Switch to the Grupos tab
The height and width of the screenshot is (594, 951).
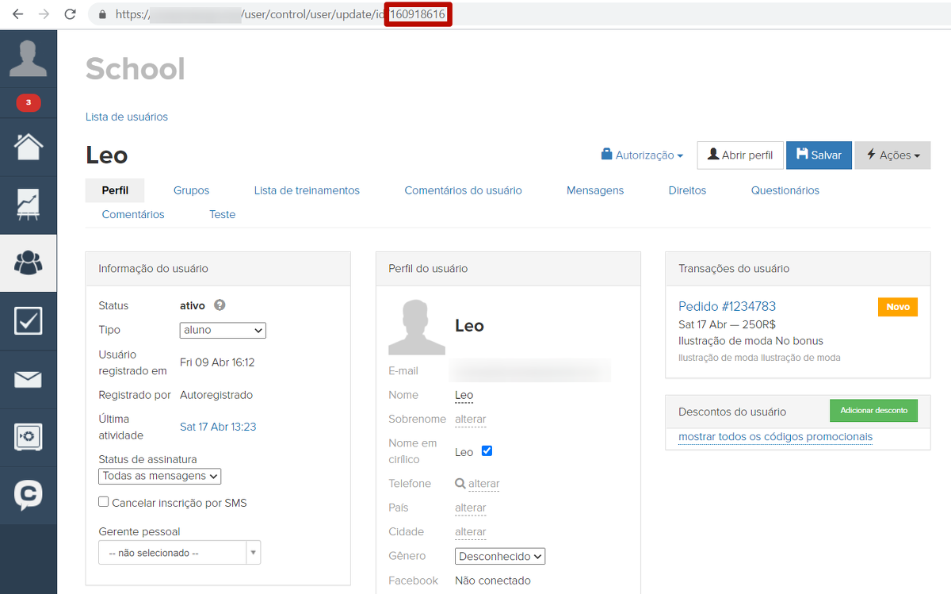(191, 190)
